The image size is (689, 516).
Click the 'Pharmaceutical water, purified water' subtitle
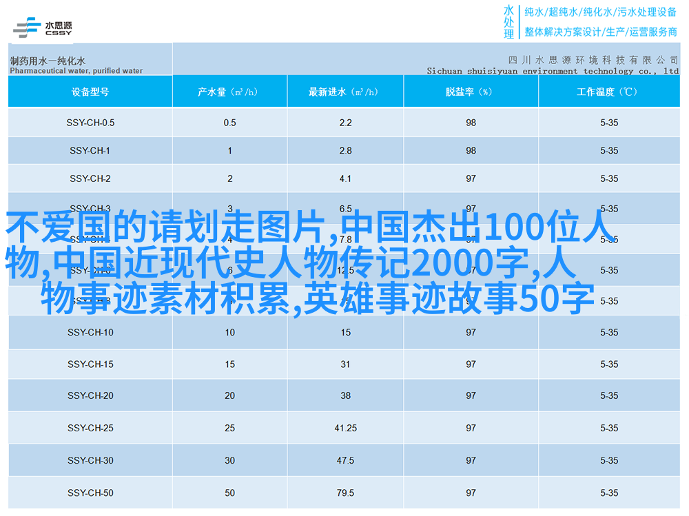[76, 71]
